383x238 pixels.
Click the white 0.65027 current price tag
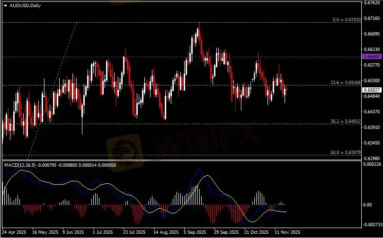click(372, 90)
